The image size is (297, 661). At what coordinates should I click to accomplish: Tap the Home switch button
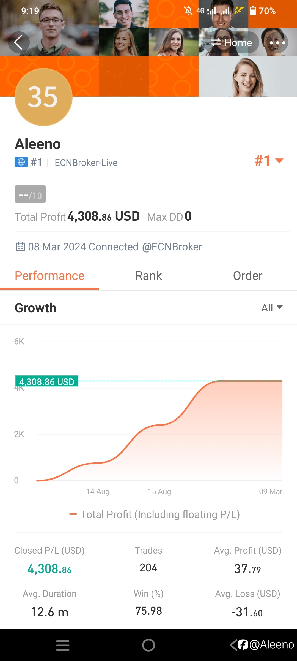click(231, 43)
